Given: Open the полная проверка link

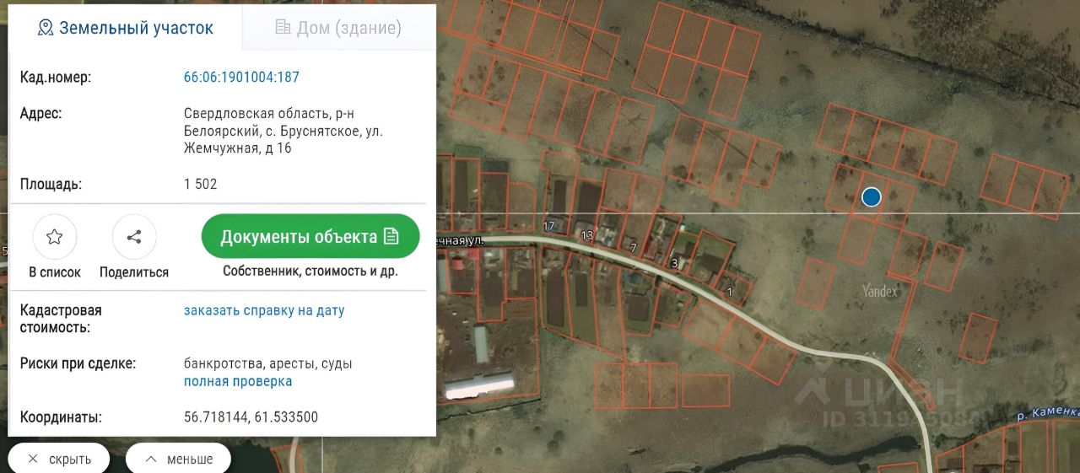Looking at the screenshot, I should click(238, 381).
